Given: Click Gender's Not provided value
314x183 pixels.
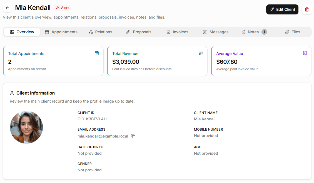Looking at the screenshot, I should (x=89, y=170).
